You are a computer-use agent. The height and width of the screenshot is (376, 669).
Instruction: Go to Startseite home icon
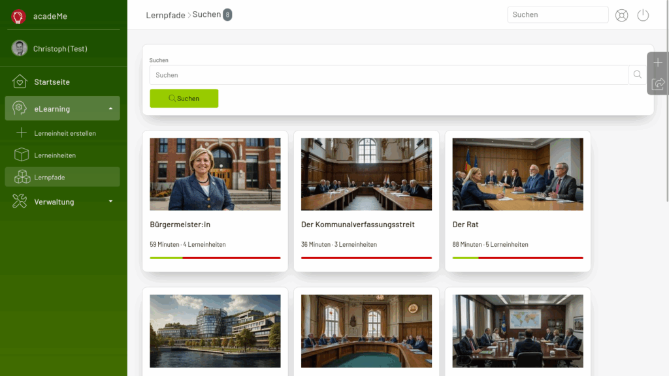19,82
